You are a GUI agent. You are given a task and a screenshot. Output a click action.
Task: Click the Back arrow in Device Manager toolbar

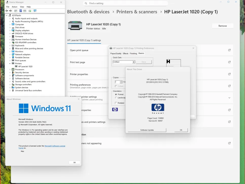click(7, 11)
